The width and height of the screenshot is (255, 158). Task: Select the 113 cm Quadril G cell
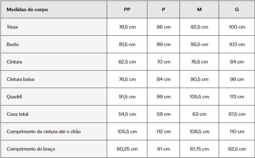point(237,97)
